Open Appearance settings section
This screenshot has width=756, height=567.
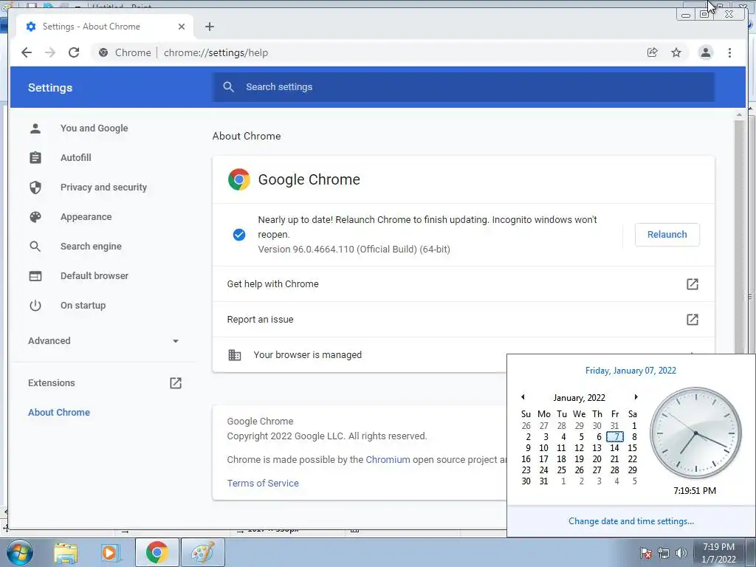86,217
